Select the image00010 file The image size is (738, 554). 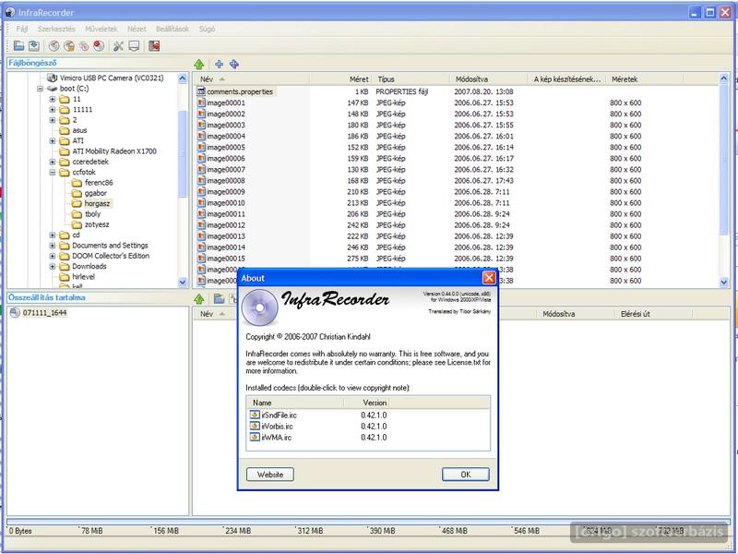(226, 202)
